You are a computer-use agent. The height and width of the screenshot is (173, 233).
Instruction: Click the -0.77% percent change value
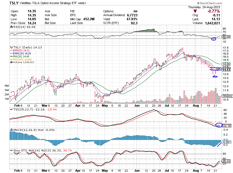[x=214, y=11]
